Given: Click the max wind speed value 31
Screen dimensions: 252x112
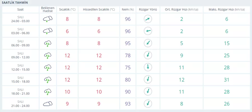Looking at the screenshot, I should [x=227, y=80].
